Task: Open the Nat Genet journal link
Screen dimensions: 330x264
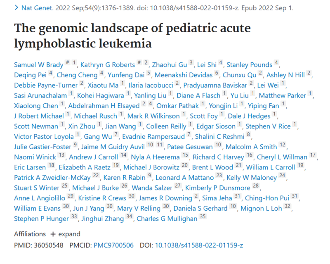Action: click(38, 8)
